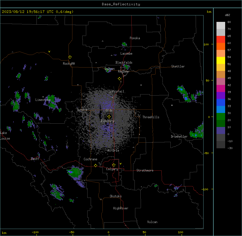
Task: Click the Vulcan label
Action: [152, 222]
